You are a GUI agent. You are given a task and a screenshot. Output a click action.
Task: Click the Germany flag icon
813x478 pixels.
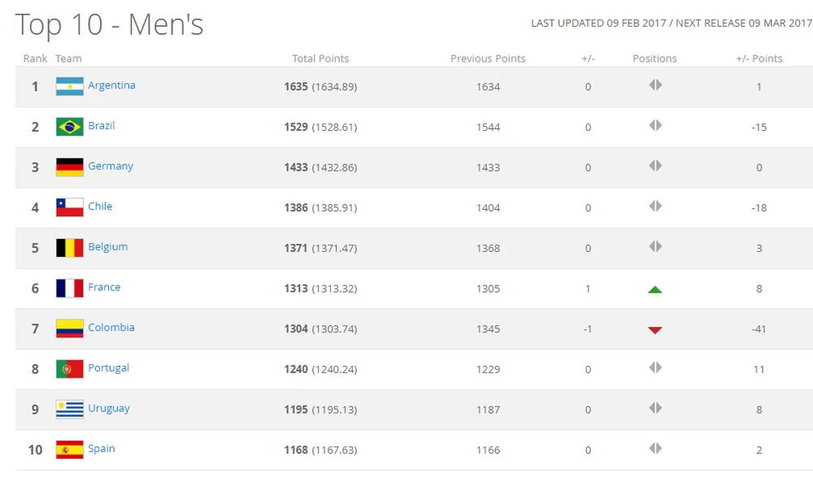69,167
